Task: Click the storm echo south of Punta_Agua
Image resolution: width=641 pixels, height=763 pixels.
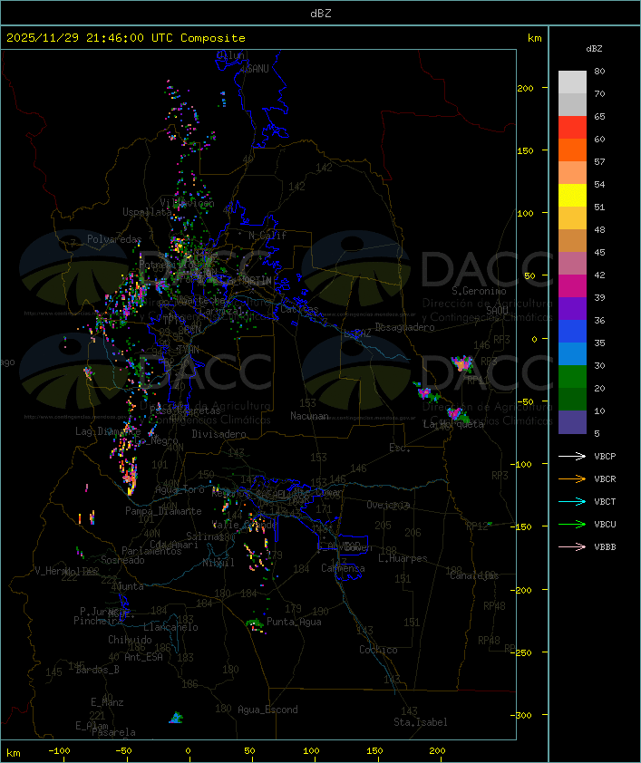Action: (x=256, y=624)
